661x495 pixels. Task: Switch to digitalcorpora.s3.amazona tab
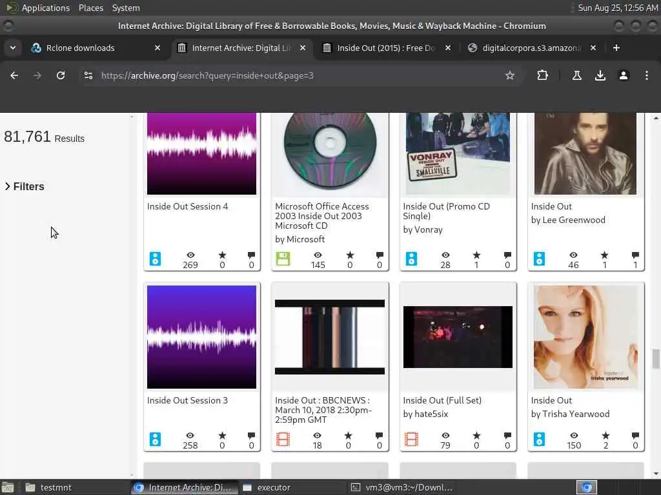click(x=532, y=48)
